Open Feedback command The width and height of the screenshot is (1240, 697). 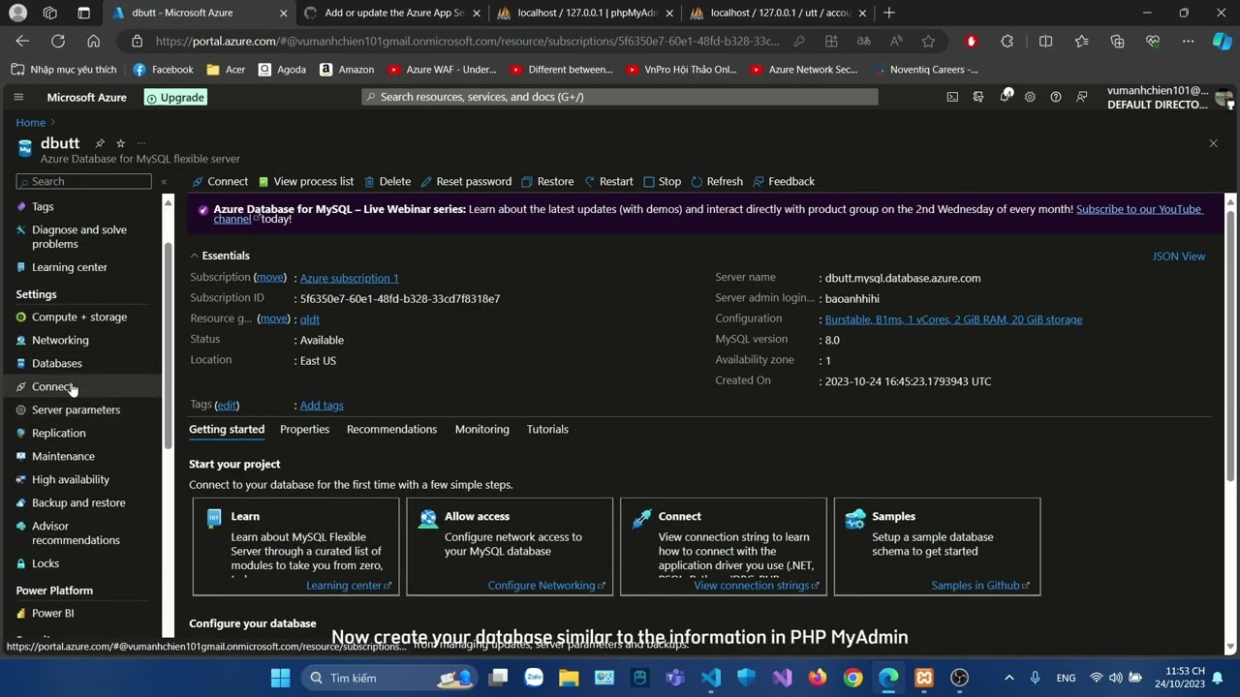pyautogui.click(x=784, y=181)
